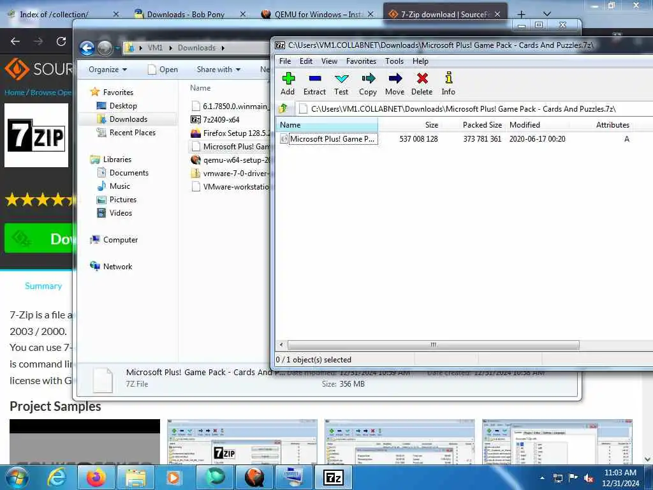Click the volume icon in system tray

(x=589, y=478)
